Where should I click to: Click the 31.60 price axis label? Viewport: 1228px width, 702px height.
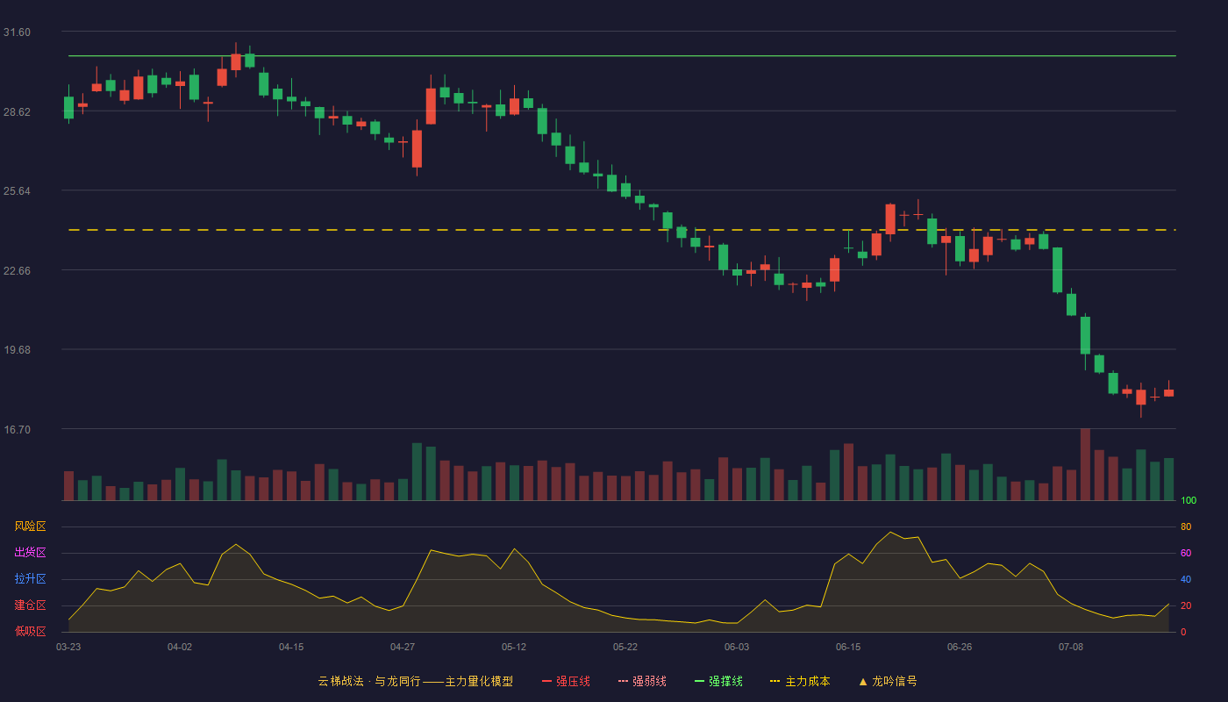pyautogui.click(x=17, y=32)
